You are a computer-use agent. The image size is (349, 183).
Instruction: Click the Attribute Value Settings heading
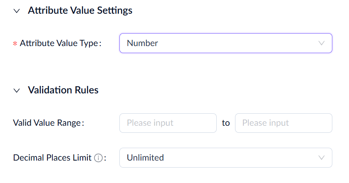pos(80,11)
